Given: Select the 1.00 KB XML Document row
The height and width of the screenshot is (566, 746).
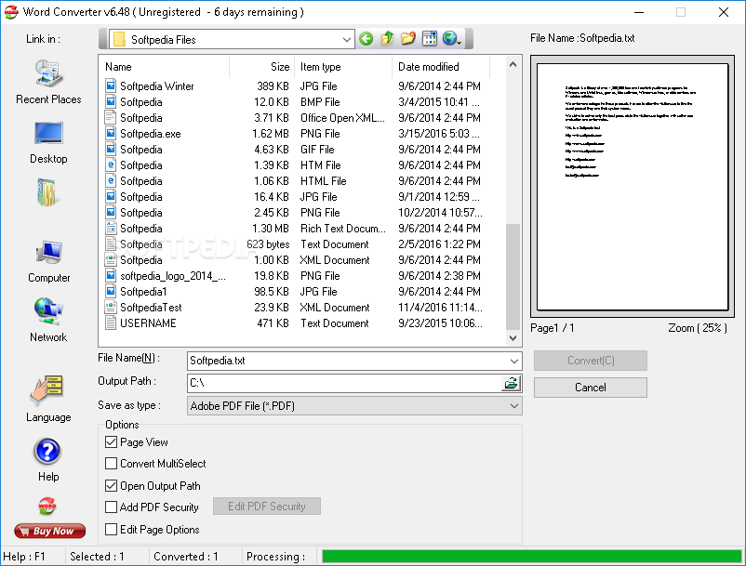Looking at the screenshot, I should (x=293, y=260).
